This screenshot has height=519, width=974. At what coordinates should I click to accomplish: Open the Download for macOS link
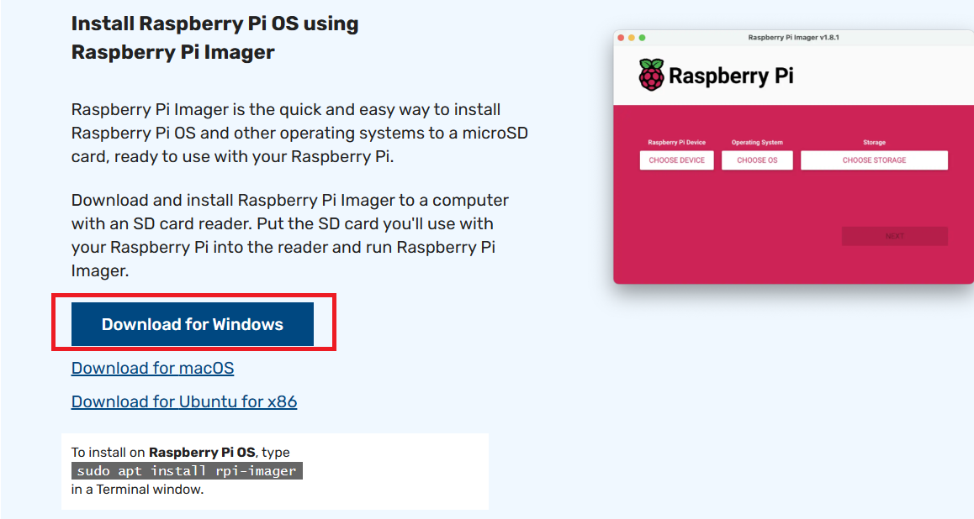153,369
